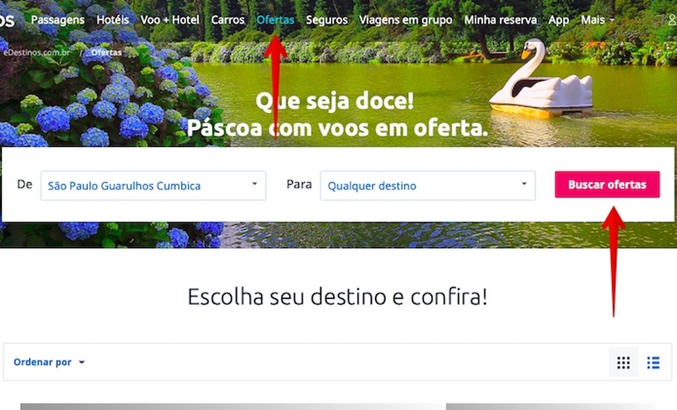Click the Ofertas breadcrumb item
The width and height of the screenshot is (677, 410).
(107, 53)
